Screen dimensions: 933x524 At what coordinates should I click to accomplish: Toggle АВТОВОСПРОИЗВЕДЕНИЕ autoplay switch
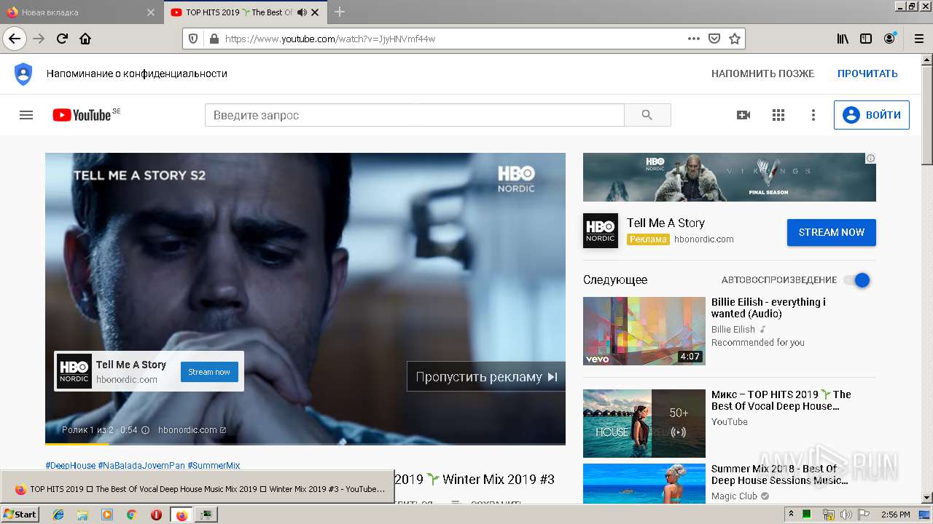[856, 280]
